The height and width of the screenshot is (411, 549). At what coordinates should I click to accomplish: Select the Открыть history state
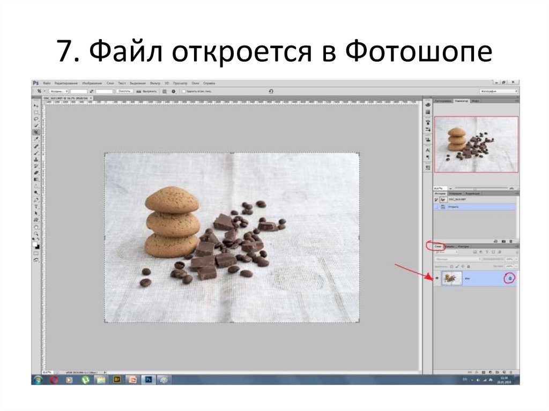[x=474, y=207]
